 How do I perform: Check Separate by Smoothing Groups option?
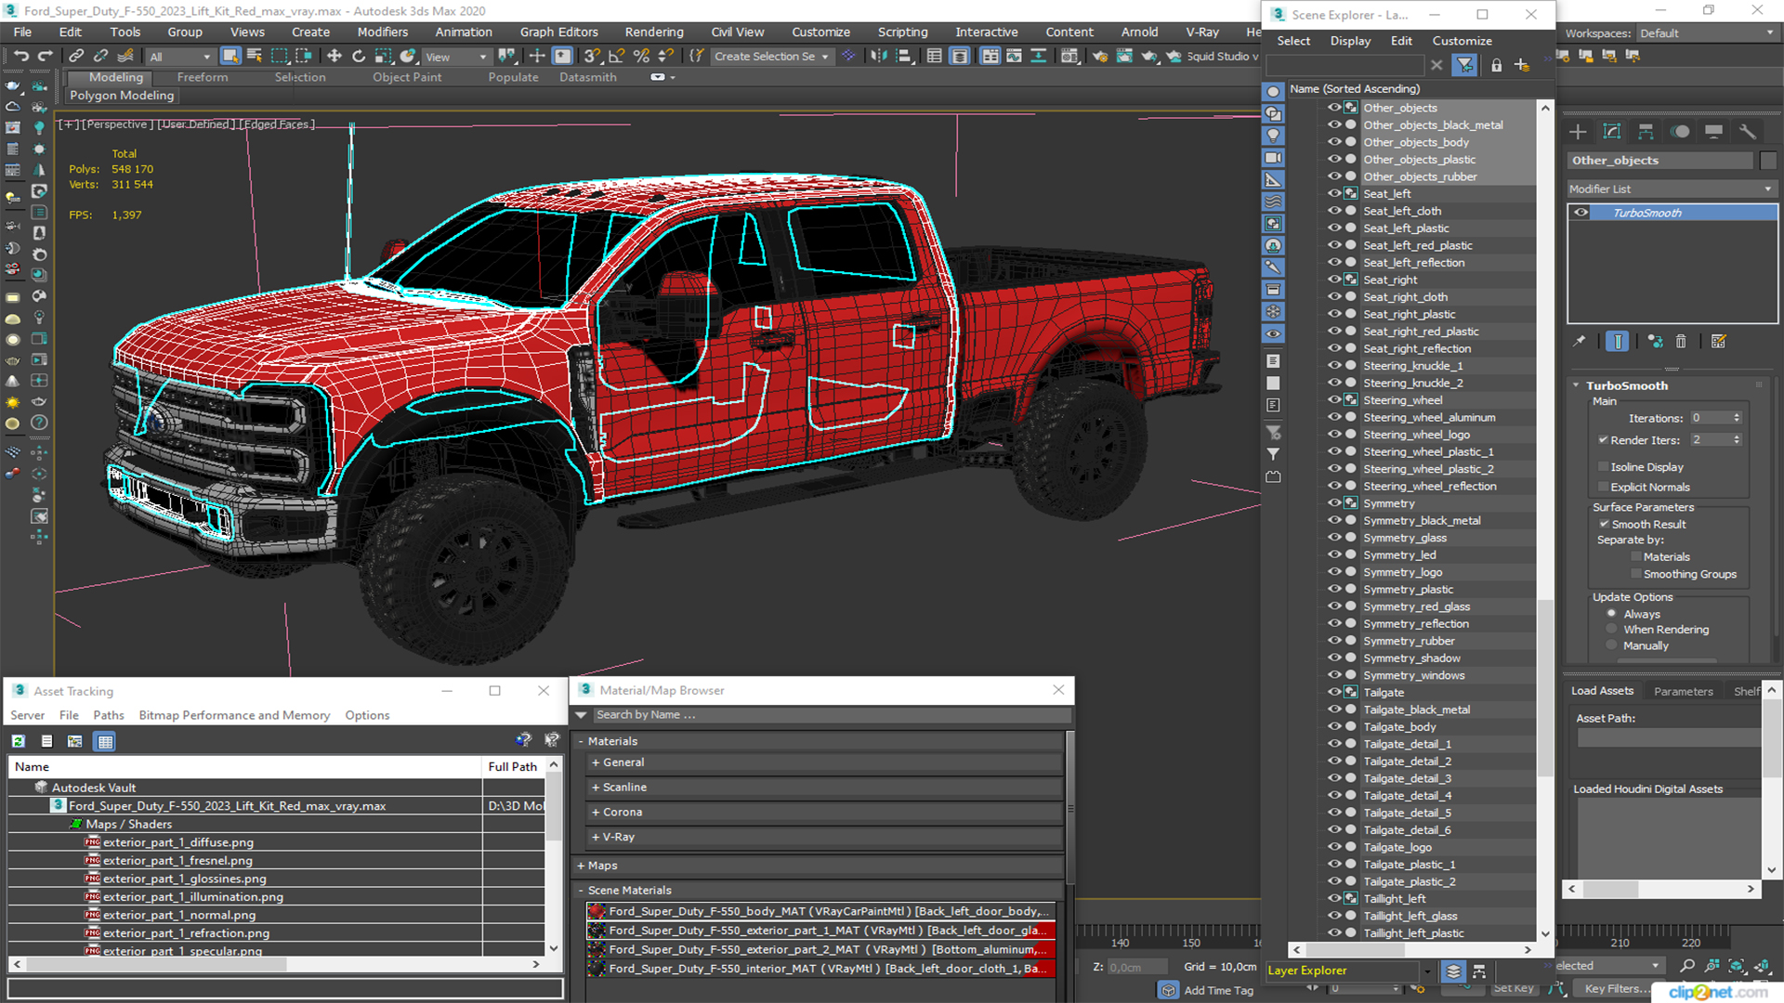pos(1636,574)
